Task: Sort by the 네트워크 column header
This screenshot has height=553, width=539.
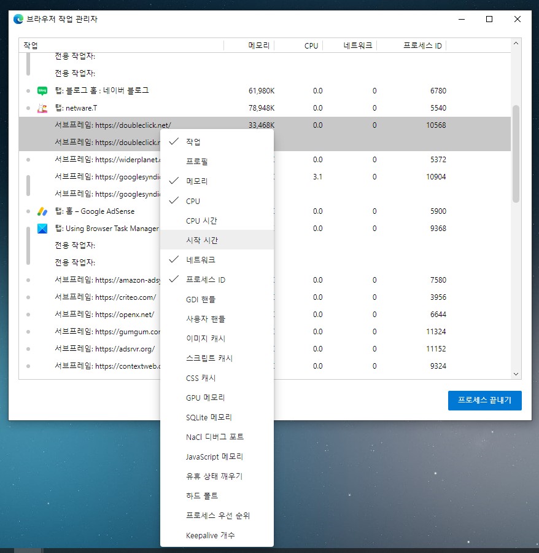Action: coord(350,45)
